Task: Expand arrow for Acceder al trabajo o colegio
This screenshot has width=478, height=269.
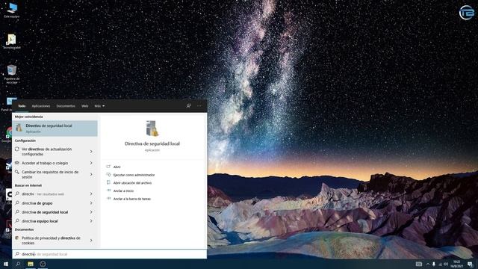Action: (x=91, y=163)
